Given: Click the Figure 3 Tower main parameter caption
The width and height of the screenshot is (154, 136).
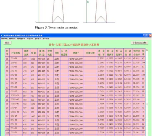Looking at the screenshot, I should click(x=56, y=27).
